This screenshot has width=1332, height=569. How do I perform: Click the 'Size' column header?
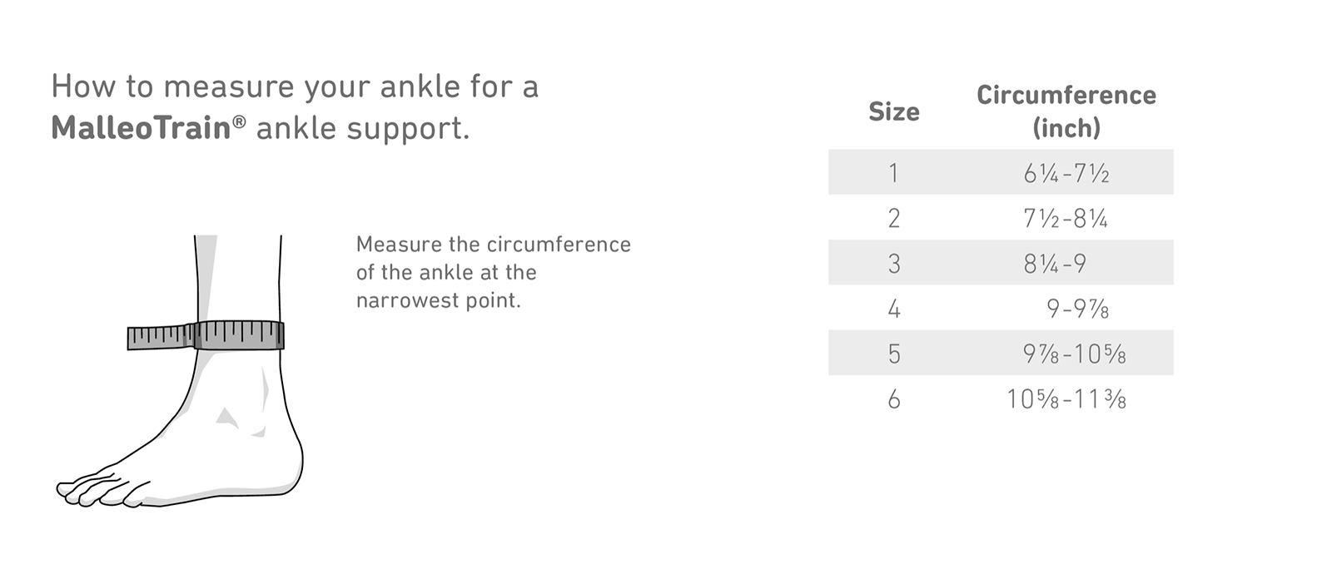pyautogui.click(x=893, y=111)
